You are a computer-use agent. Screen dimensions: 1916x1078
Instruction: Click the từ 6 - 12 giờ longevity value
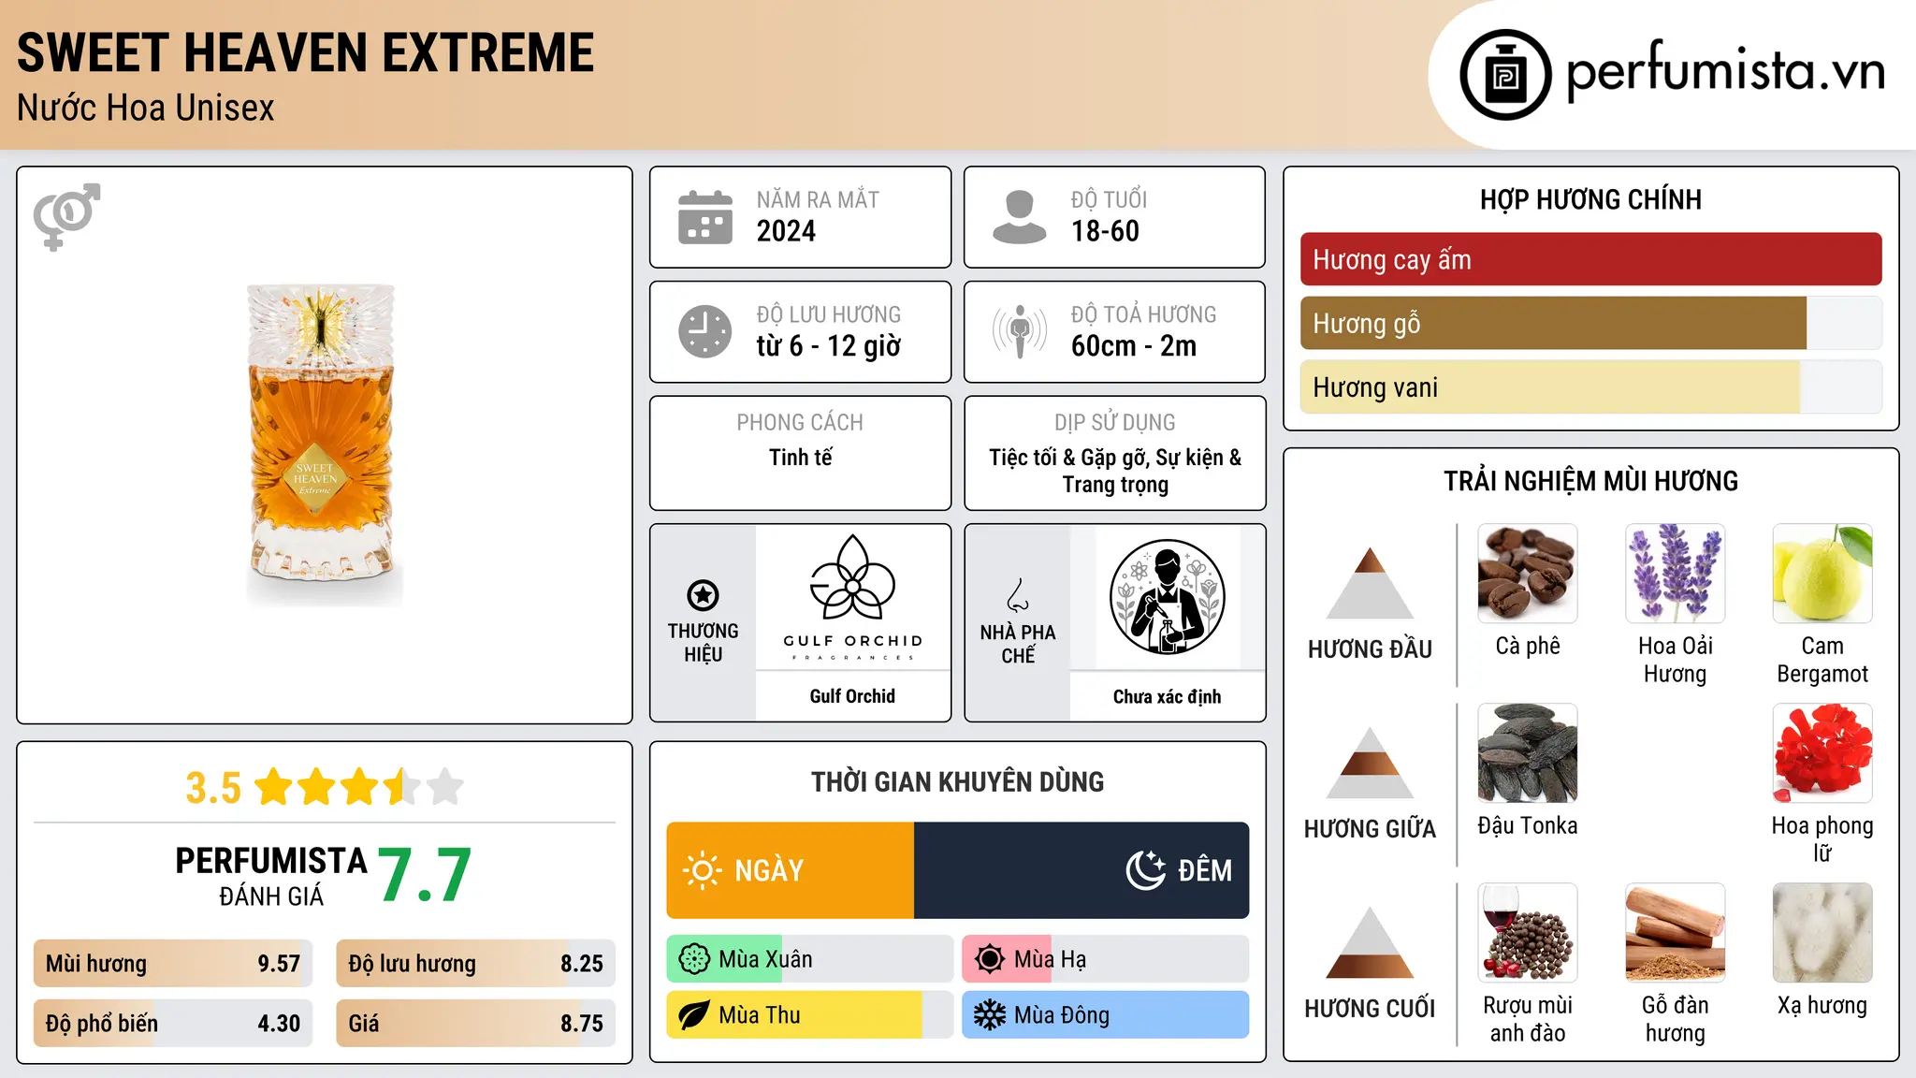point(828,346)
